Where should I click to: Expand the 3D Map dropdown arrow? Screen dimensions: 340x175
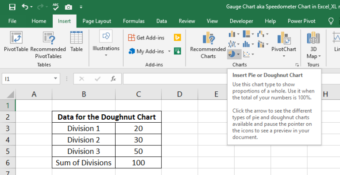click(319, 56)
